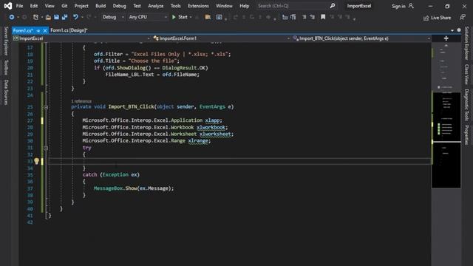Open the Debug menu
Image resolution: width=473 pixels, height=266 pixels.
point(120,6)
